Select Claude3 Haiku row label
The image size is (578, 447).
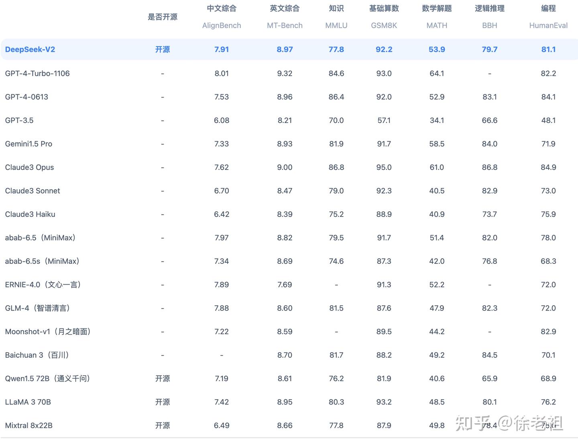pyautogui.click(x=30, y=214)
